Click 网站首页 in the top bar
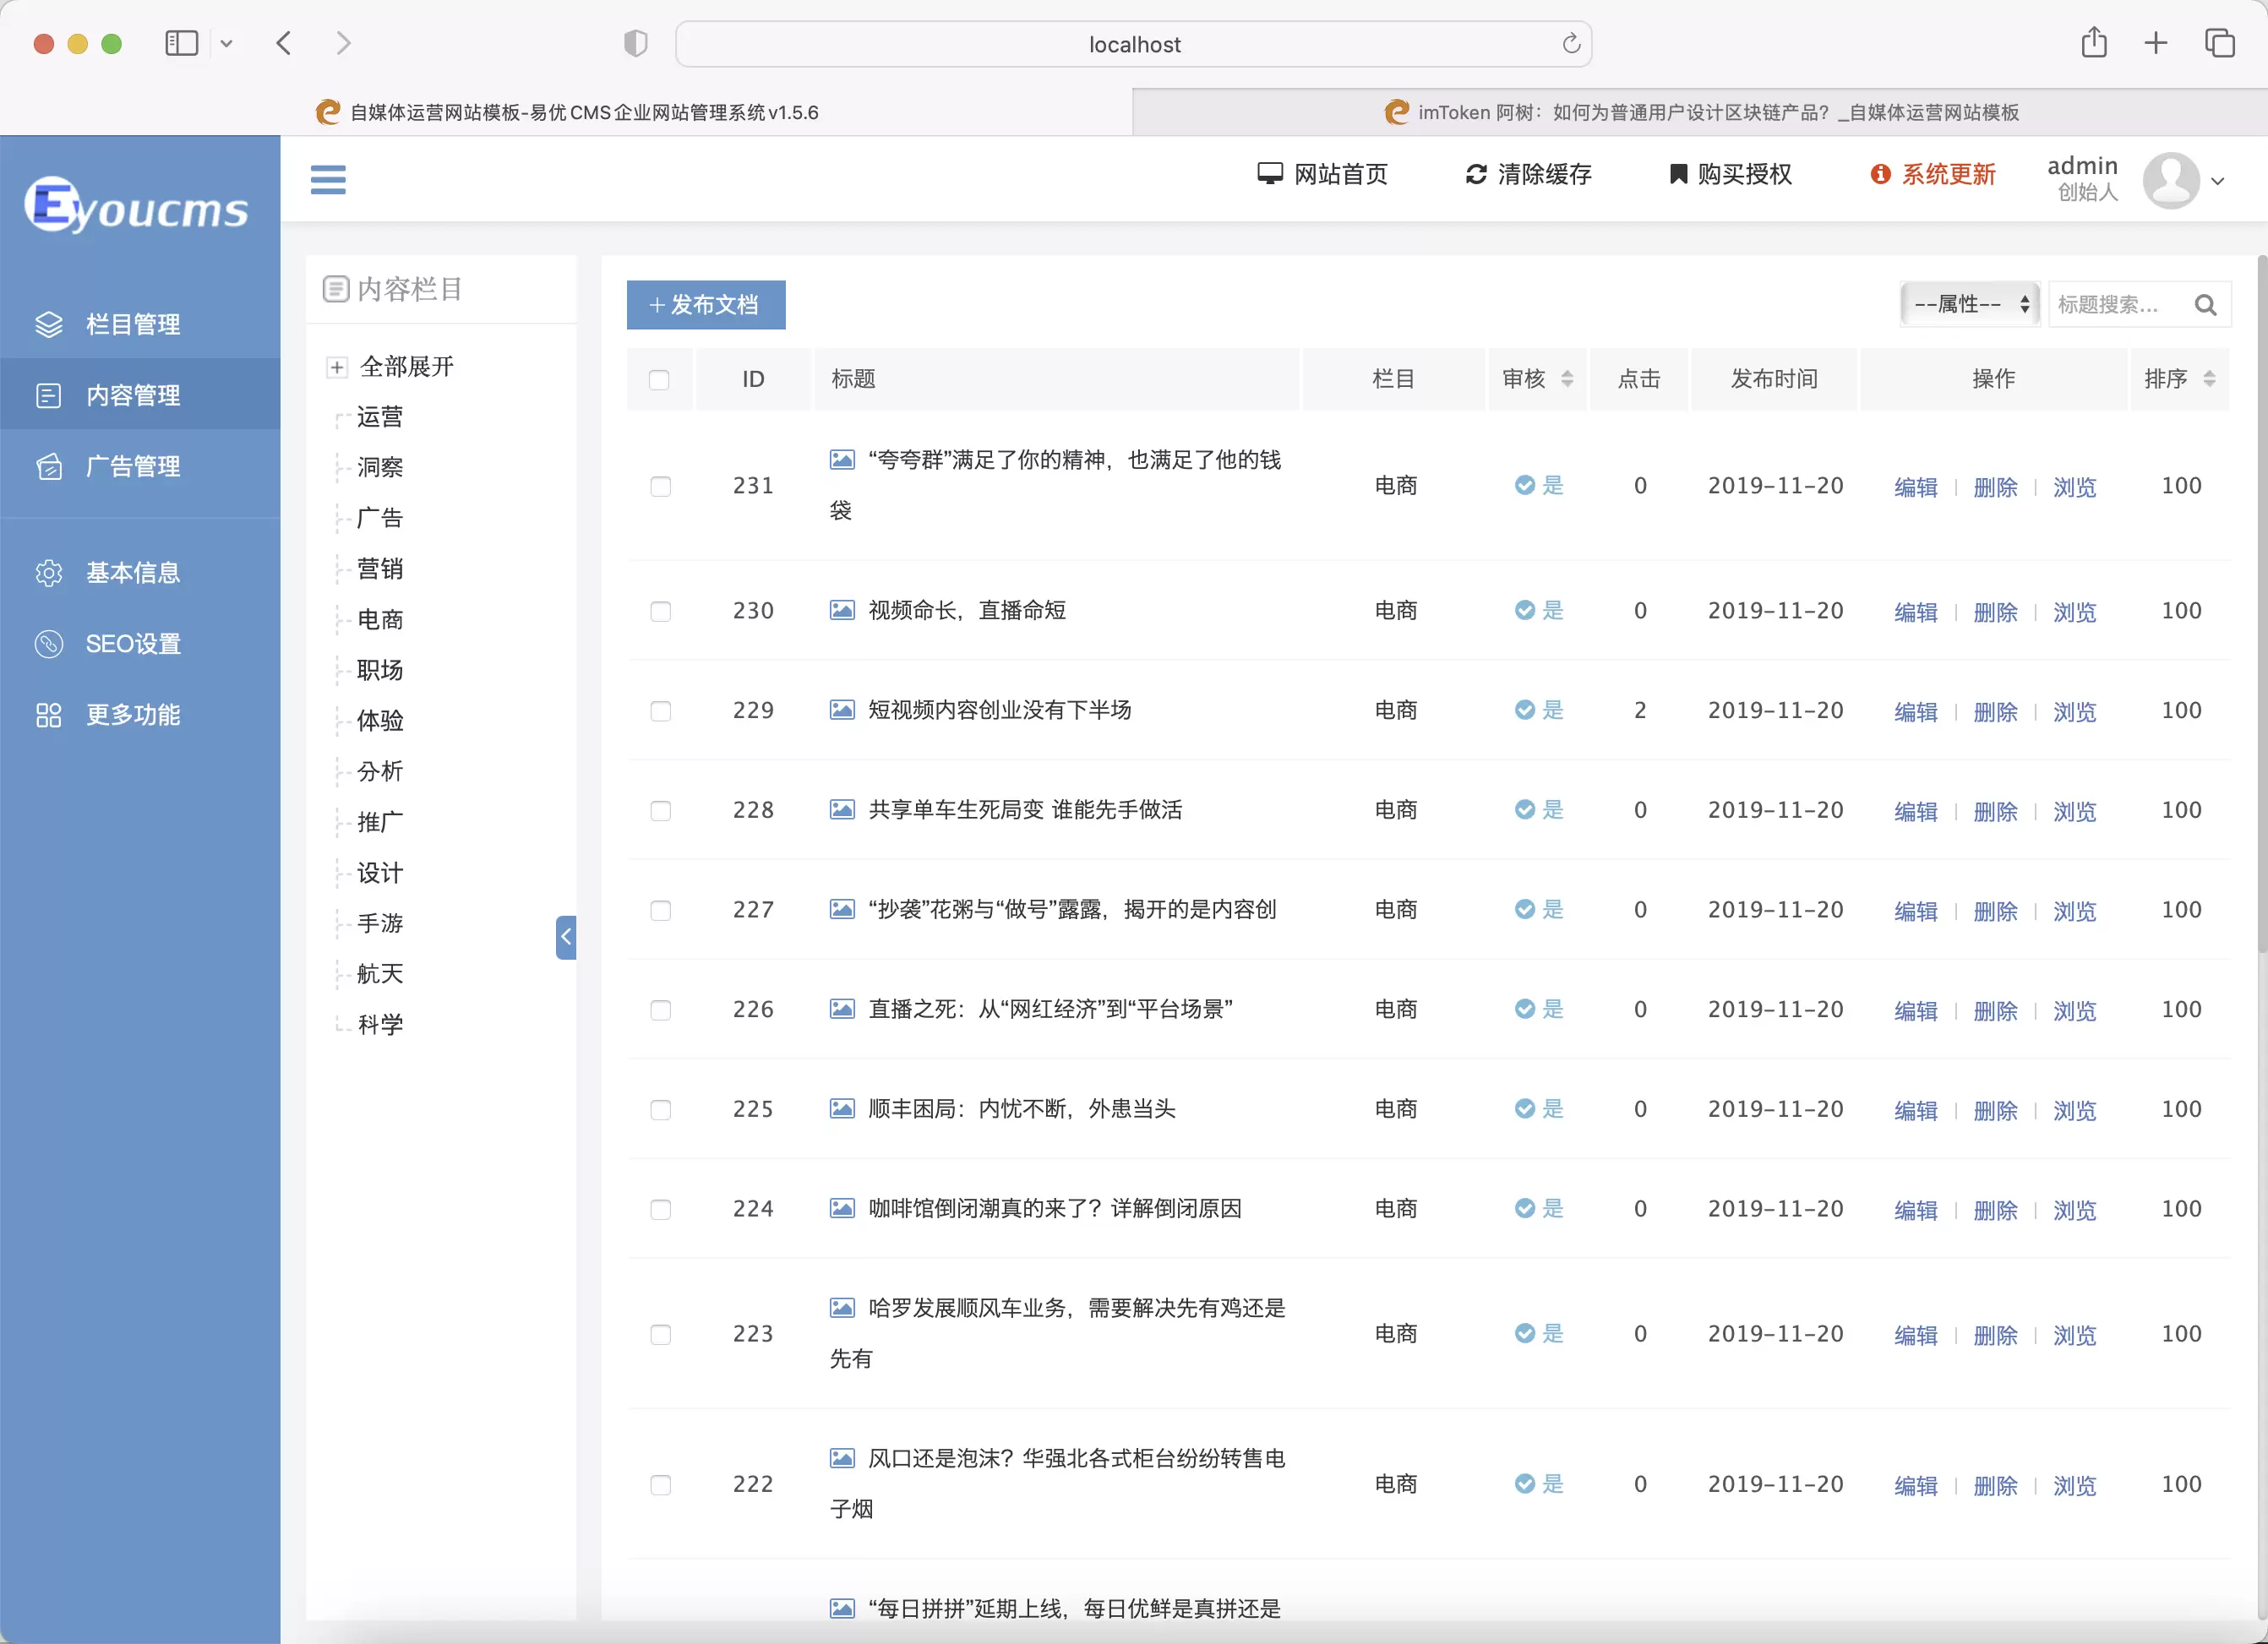2268x1644 pixels. pos(1322,174)
